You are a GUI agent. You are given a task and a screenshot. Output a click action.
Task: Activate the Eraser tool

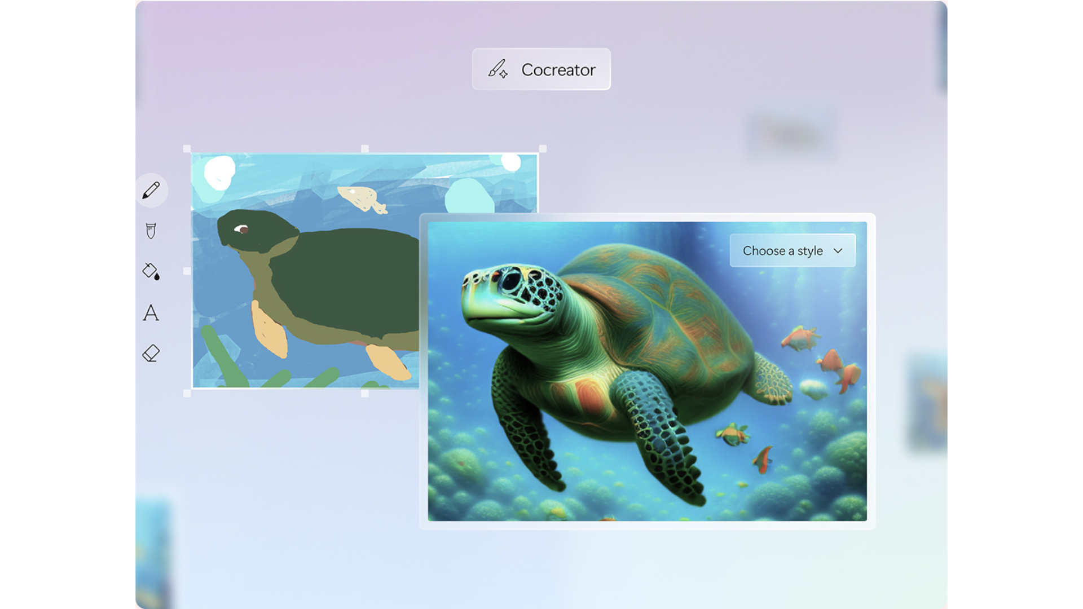coord(149,354)
